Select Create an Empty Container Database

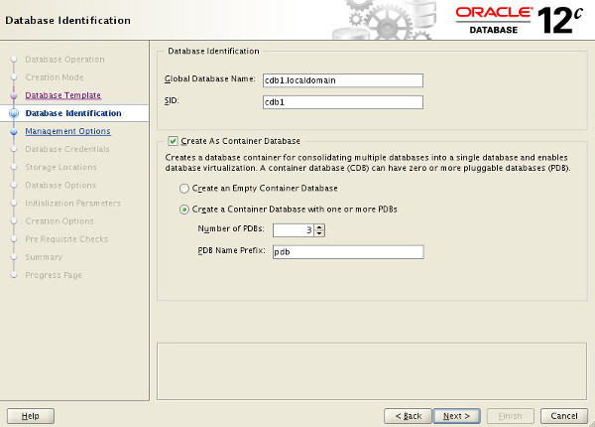pos(184,189)
